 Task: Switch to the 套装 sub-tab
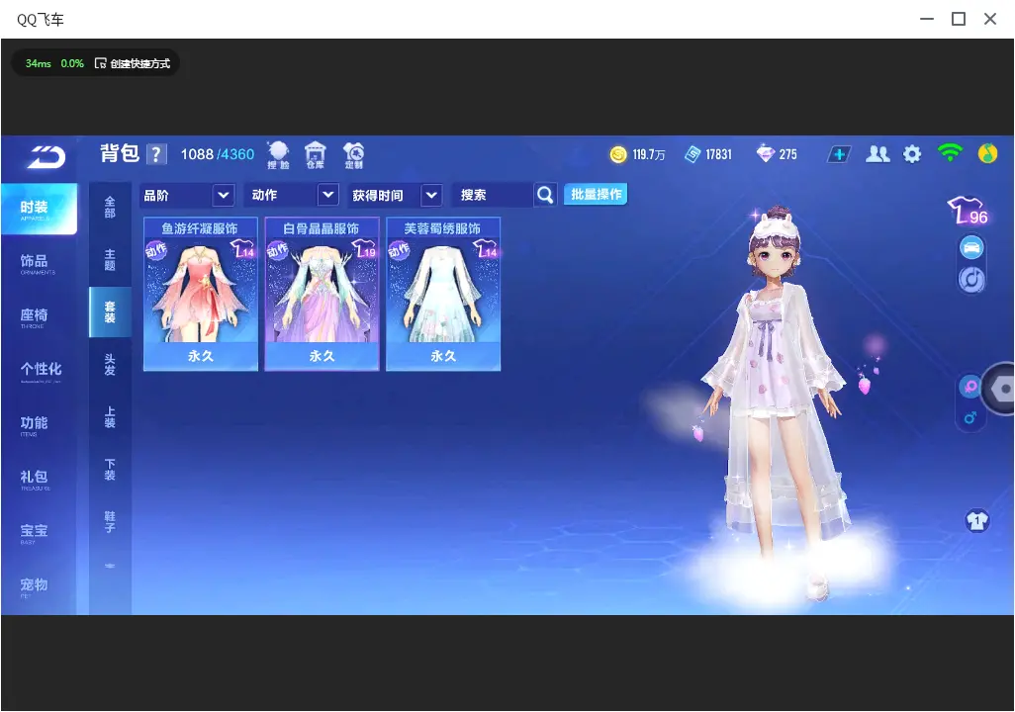tap(110, 311)
